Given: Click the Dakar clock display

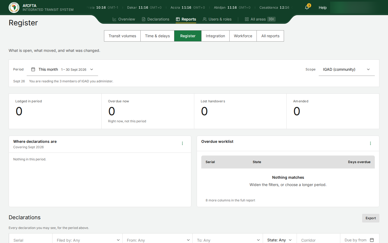Looking at the screenshot, I should point(144,8).
